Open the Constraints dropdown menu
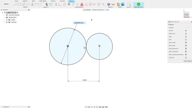The height and width of the screenshot is (108, 192). coord(79,7)
